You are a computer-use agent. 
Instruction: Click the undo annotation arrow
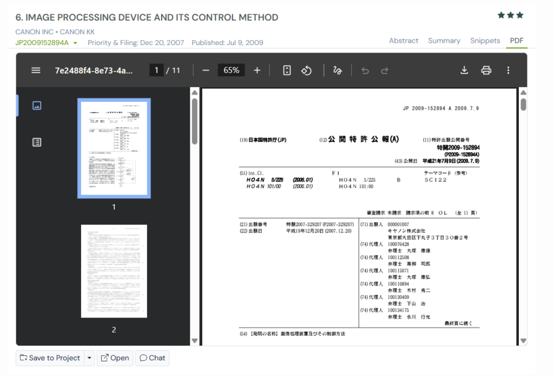[x=365, y=70]
